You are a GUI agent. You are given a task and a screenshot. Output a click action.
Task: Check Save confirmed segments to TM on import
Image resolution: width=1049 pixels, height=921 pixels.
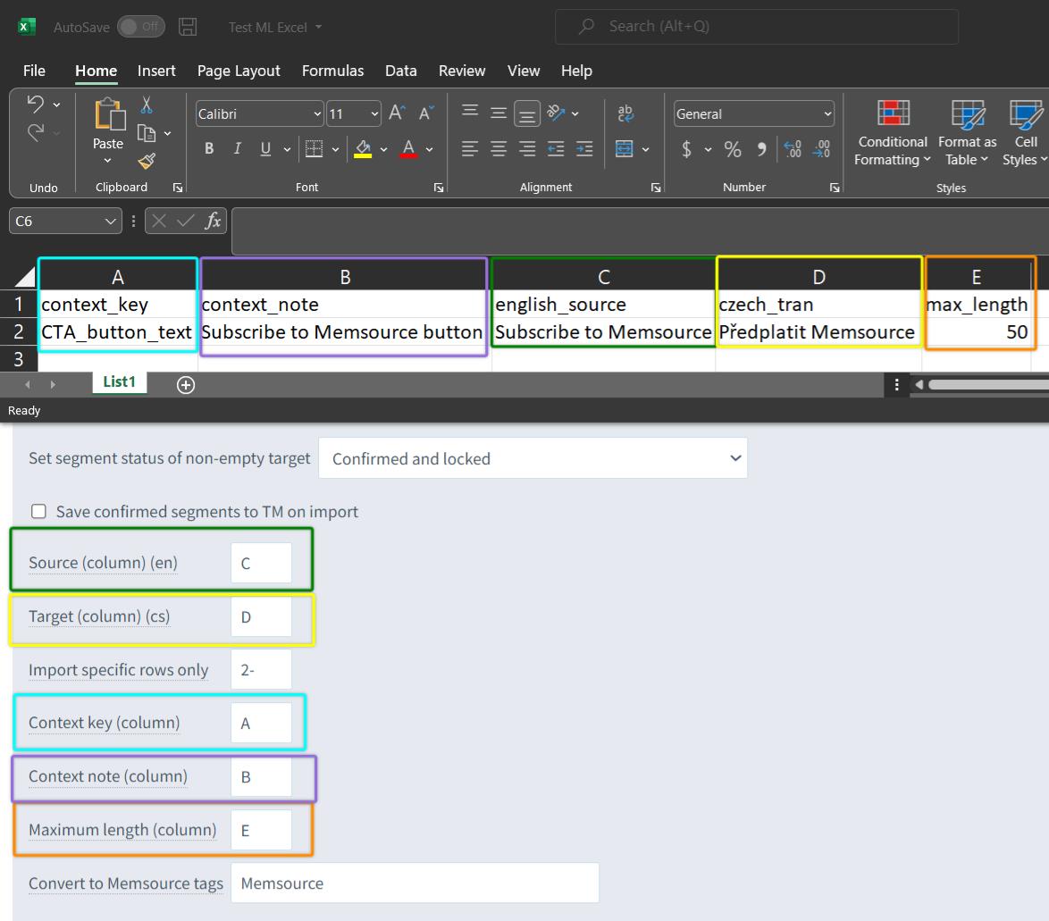[38, 512]
